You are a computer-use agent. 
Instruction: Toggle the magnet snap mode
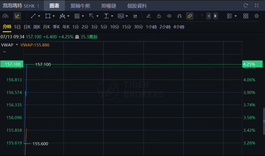[x=180, y=16]
